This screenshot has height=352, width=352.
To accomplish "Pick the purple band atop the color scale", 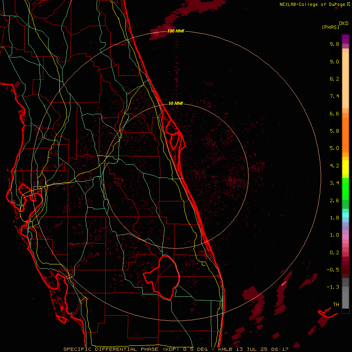I will [345, 39].
